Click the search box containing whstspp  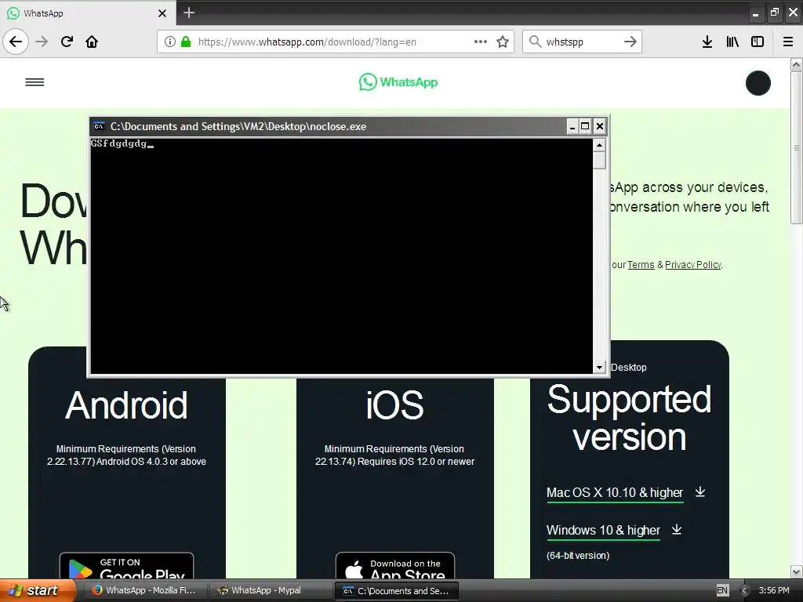(582, 42)
